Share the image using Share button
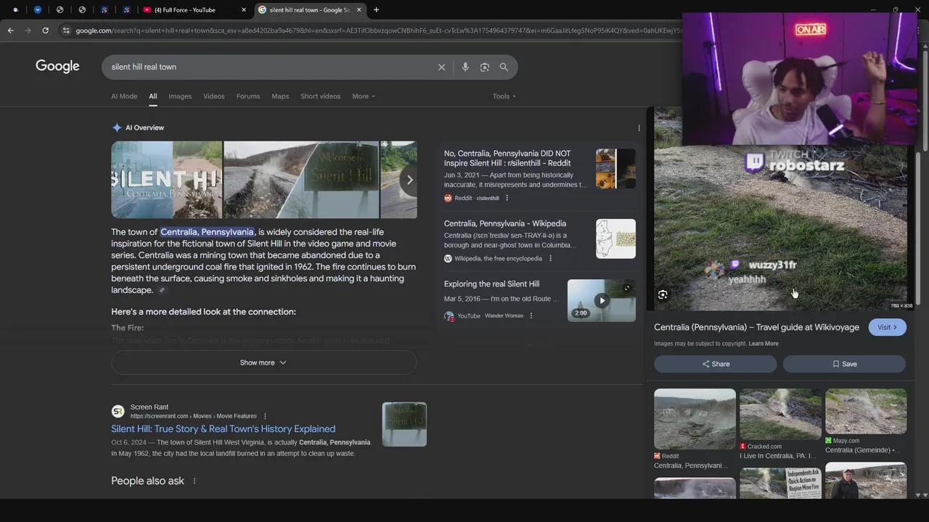The width and height of the screenshot is (929, 522). tap(716, 364)
